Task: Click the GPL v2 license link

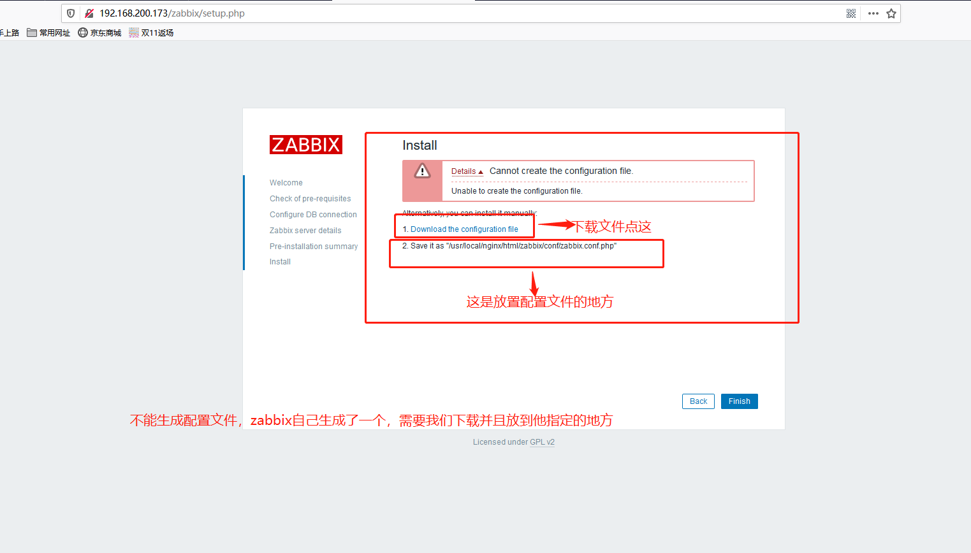Action: [542, 442]
